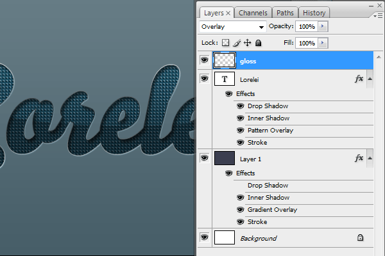The image size is (385, 256).
Task: Hide the Layer 1 Stroke effect
Action: coord(240,221)
